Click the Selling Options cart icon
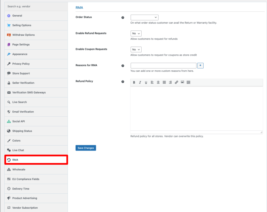This screenshot has width=267, height=212. coord(9,25)
